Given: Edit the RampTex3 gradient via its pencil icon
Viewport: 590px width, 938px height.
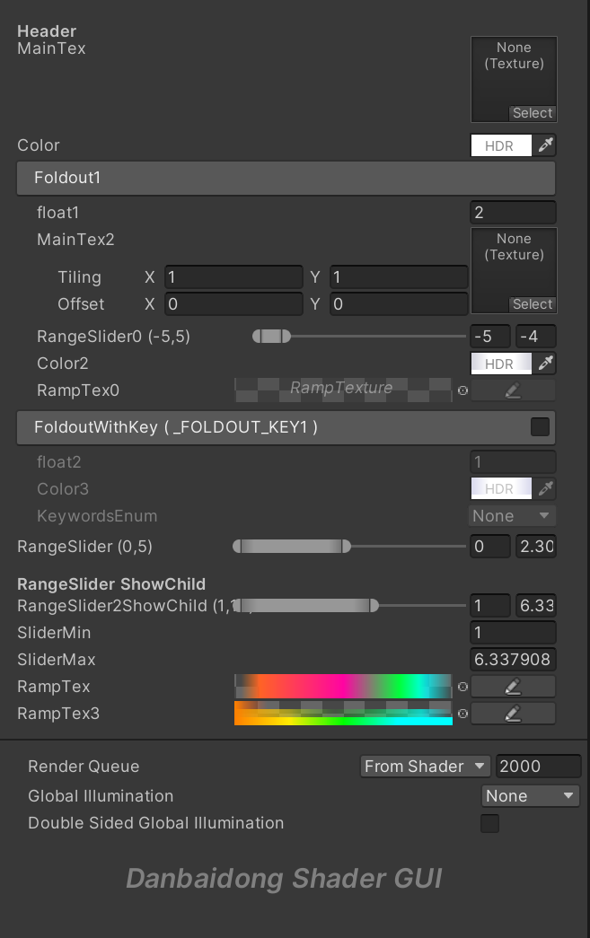Looking at the screenshot, I should click(513, 714).
